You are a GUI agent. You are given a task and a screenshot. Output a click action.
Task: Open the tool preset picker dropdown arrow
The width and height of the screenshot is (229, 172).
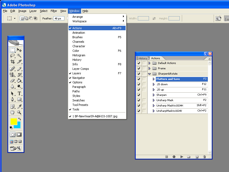(15, 18)
